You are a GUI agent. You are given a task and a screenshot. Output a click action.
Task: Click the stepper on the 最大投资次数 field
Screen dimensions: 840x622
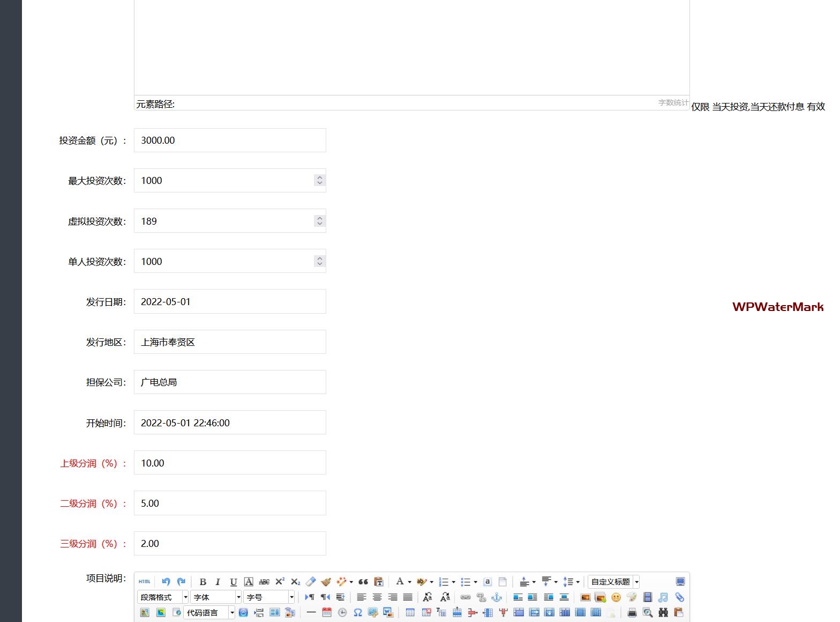click(x=320, y=181)
